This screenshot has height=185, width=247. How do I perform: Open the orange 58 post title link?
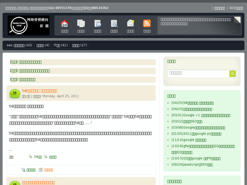click(x=39, y=91)
